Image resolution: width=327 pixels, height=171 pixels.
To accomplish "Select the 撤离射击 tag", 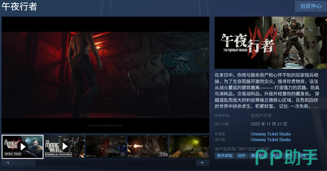I will point(258,156).
